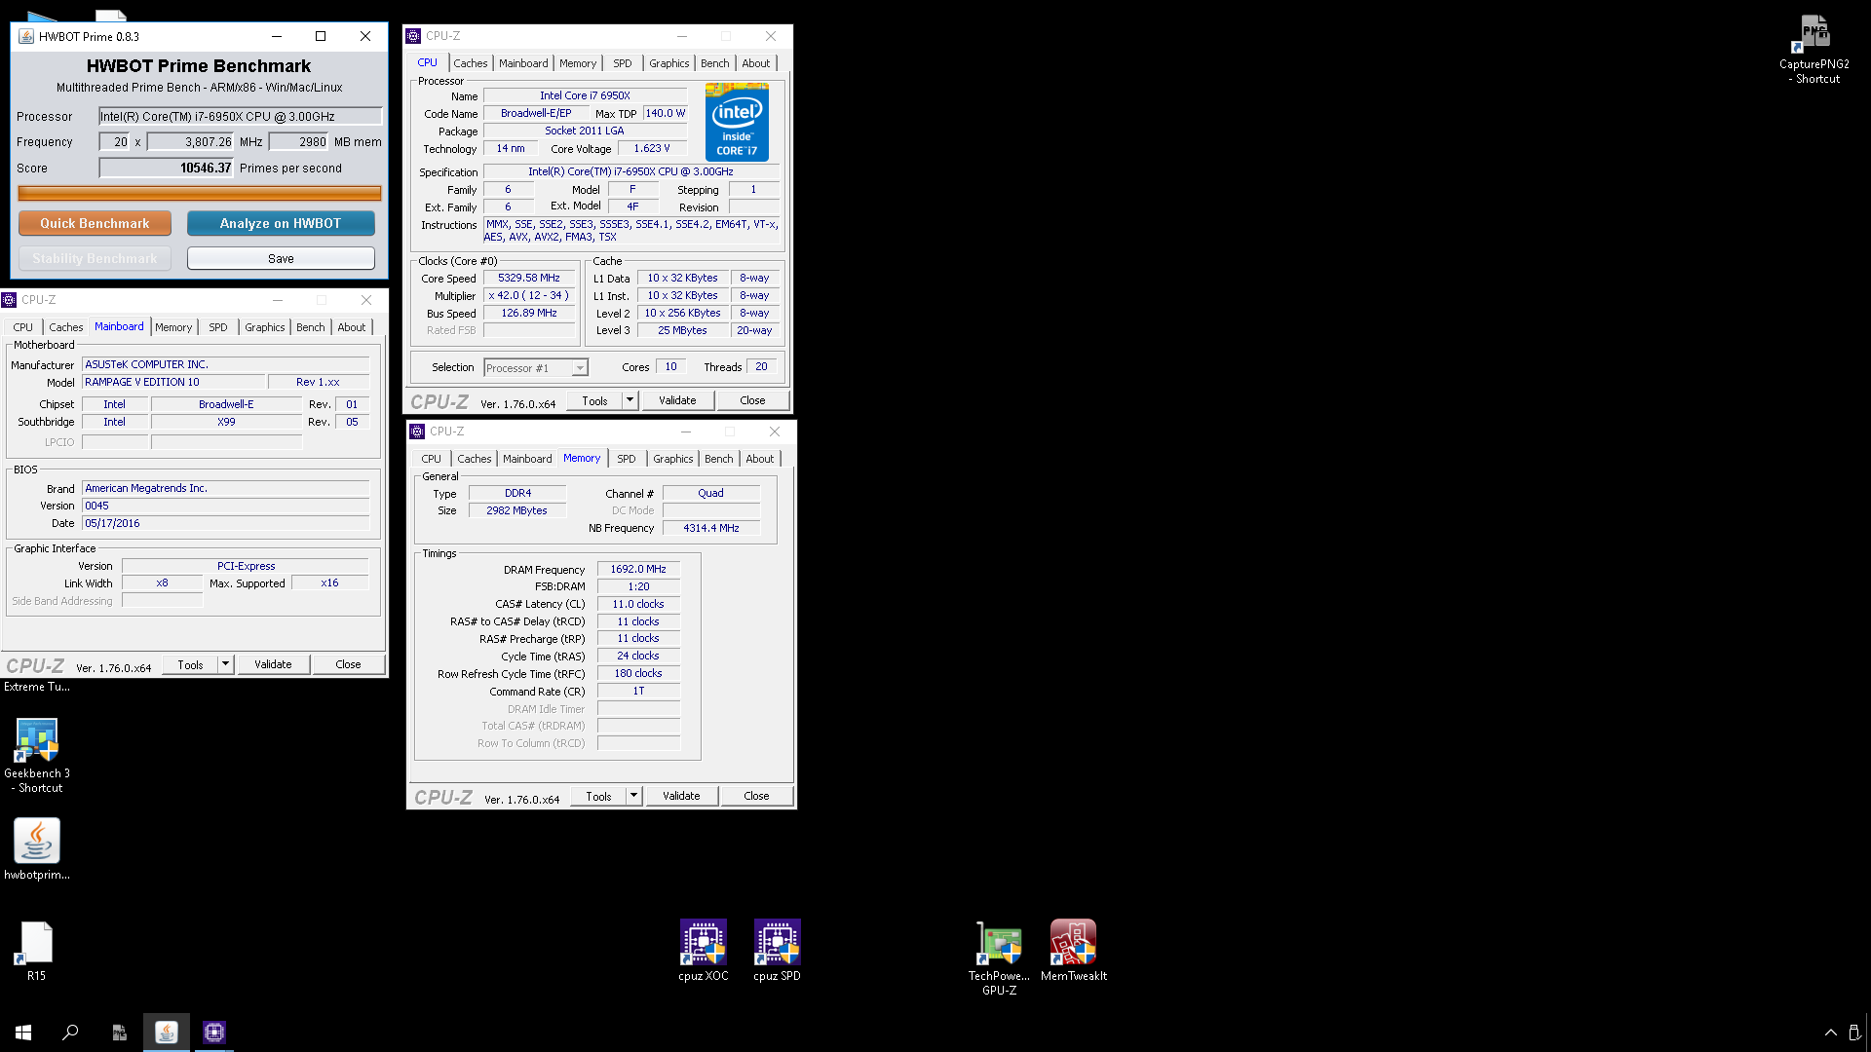Select the Threads count value 20
The image size is (1871, 1052).
761,367
